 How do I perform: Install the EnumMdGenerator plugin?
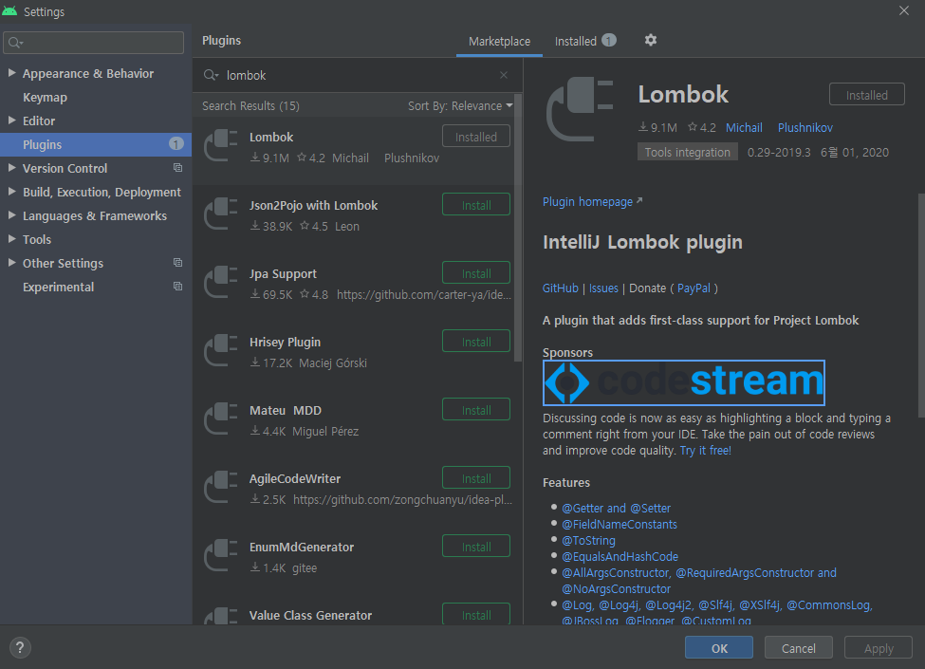476,547
